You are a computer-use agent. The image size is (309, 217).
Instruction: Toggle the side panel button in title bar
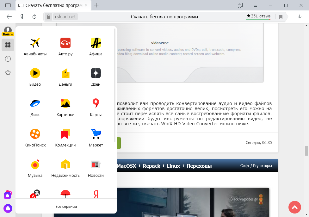[x=8, y=5]
